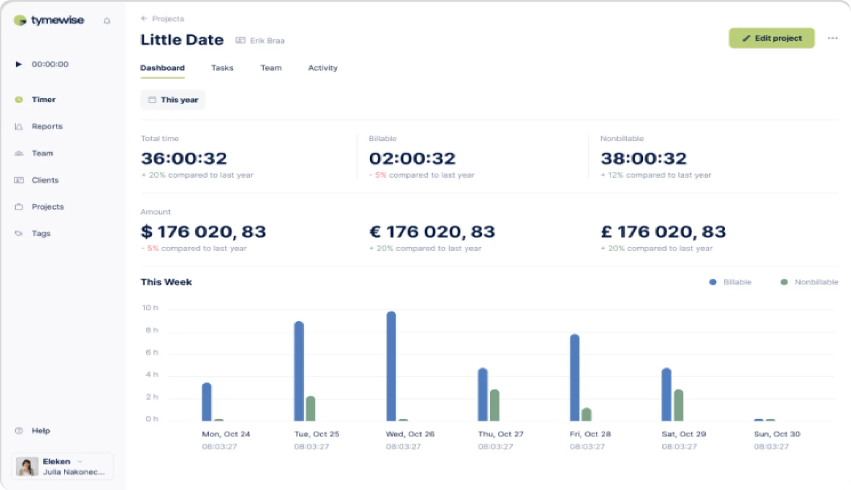Open the Clients sidebar icon
This screenshot has height=490, width=851.
19,180
